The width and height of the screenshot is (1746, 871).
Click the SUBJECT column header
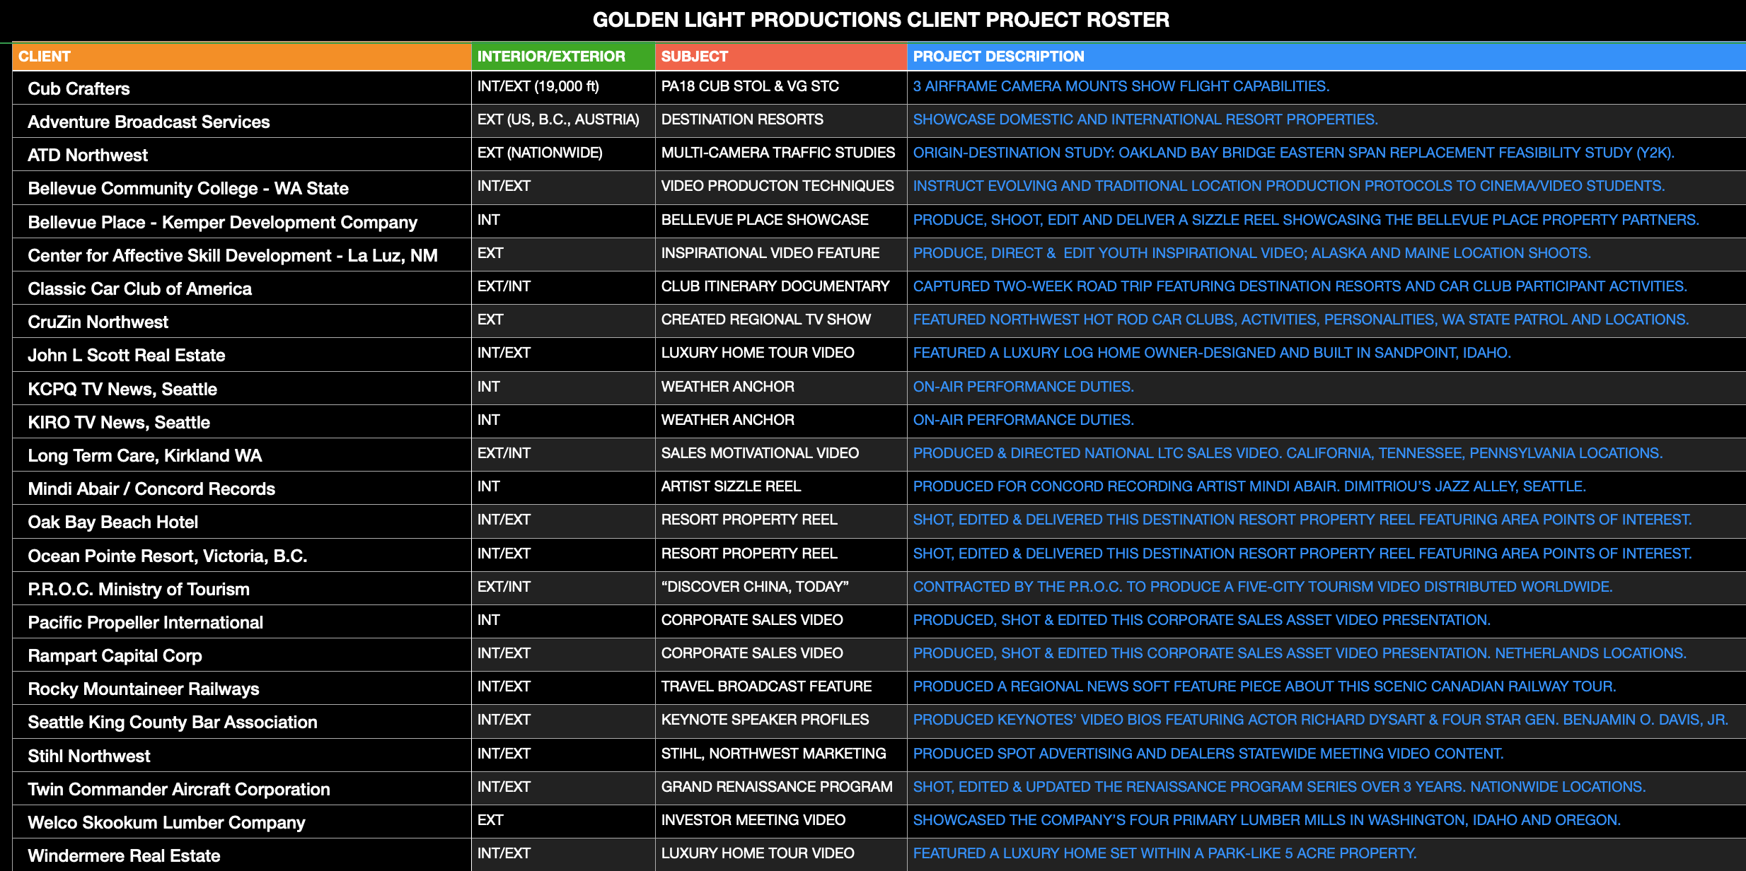pos(694,57)
